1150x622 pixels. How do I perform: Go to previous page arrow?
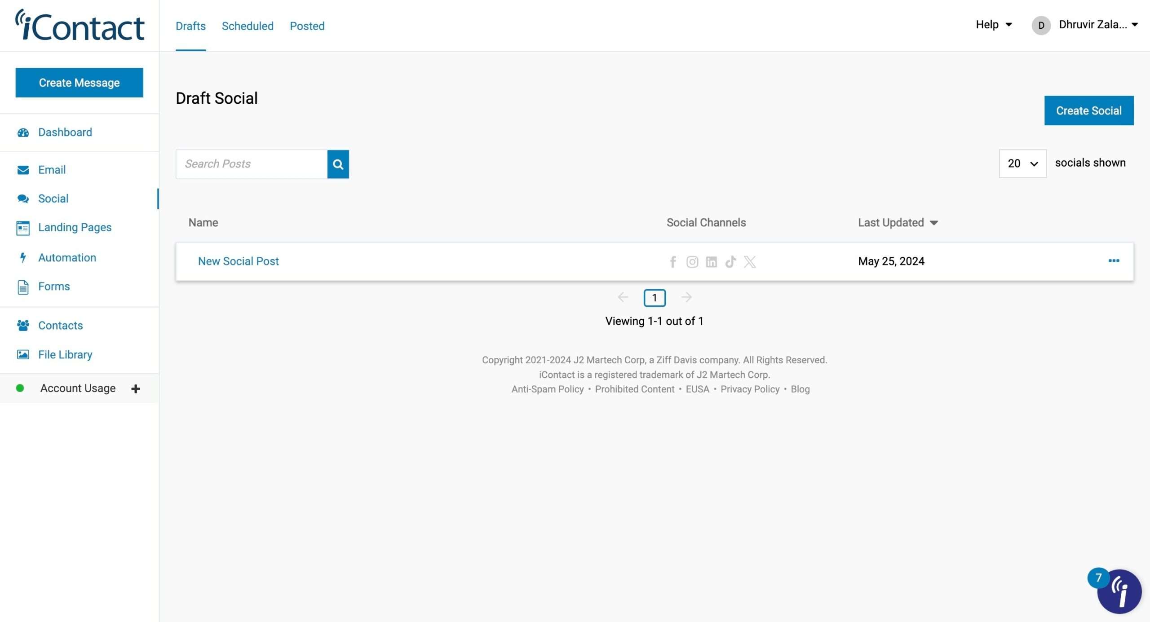pos(623,297)
